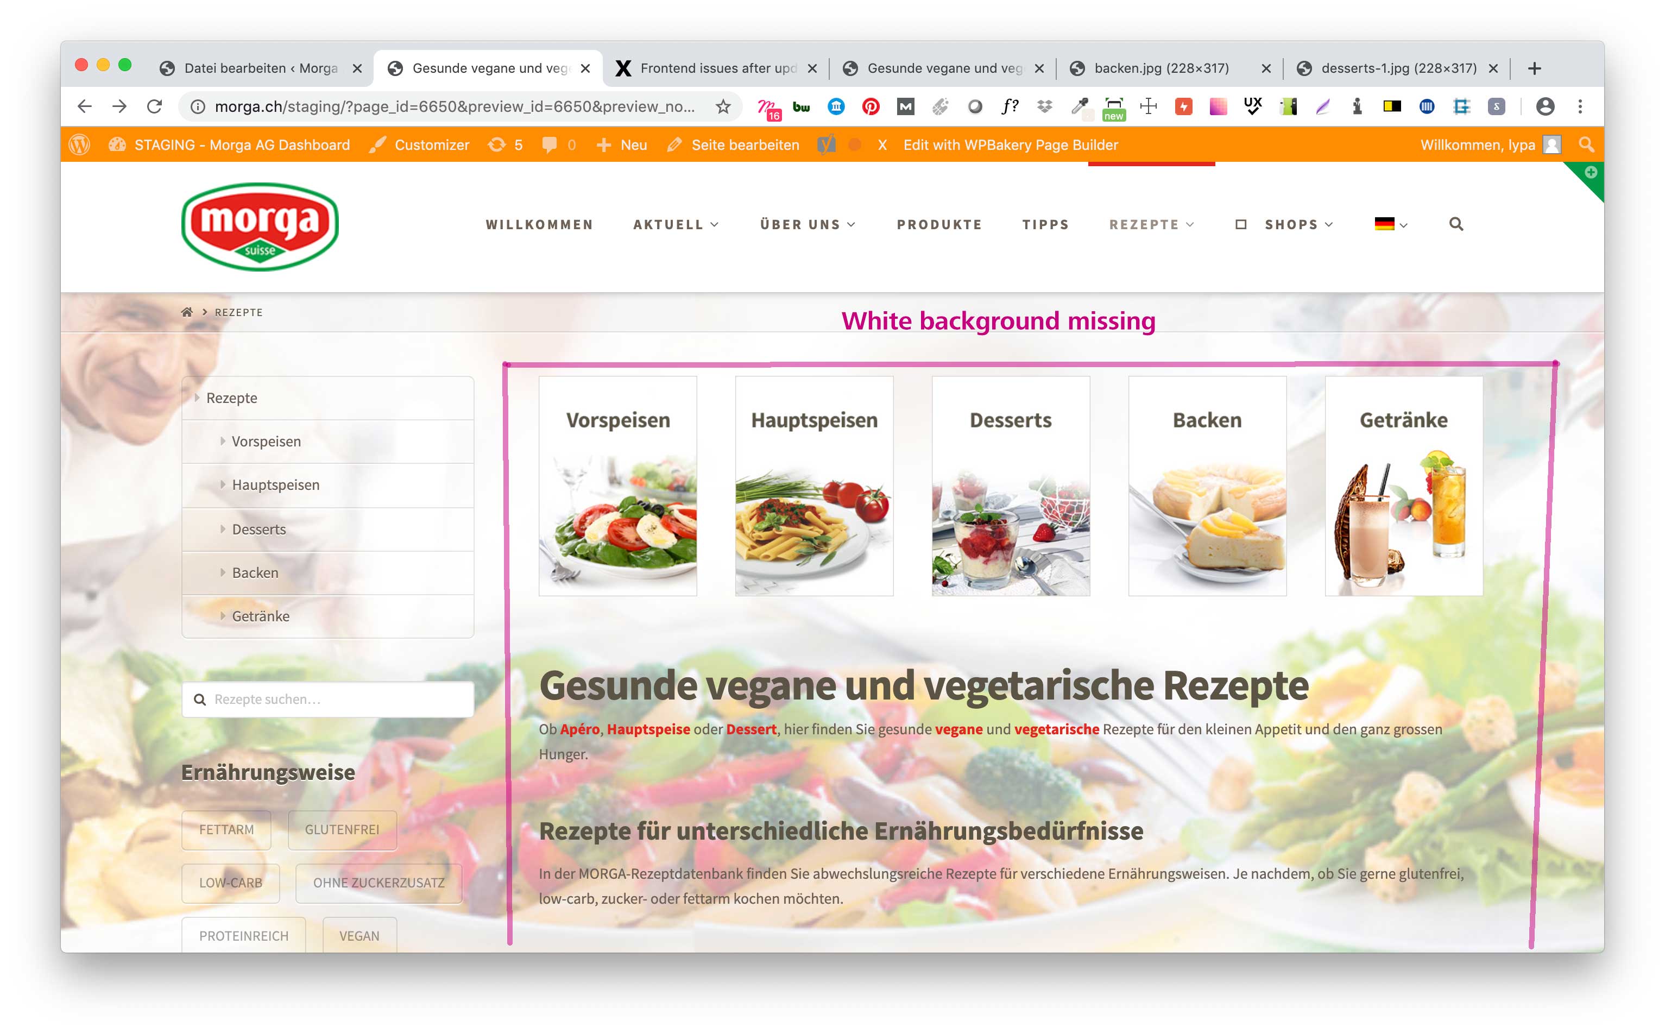Open the Hauptspeisen sidebar link

[x=276, y=485]
